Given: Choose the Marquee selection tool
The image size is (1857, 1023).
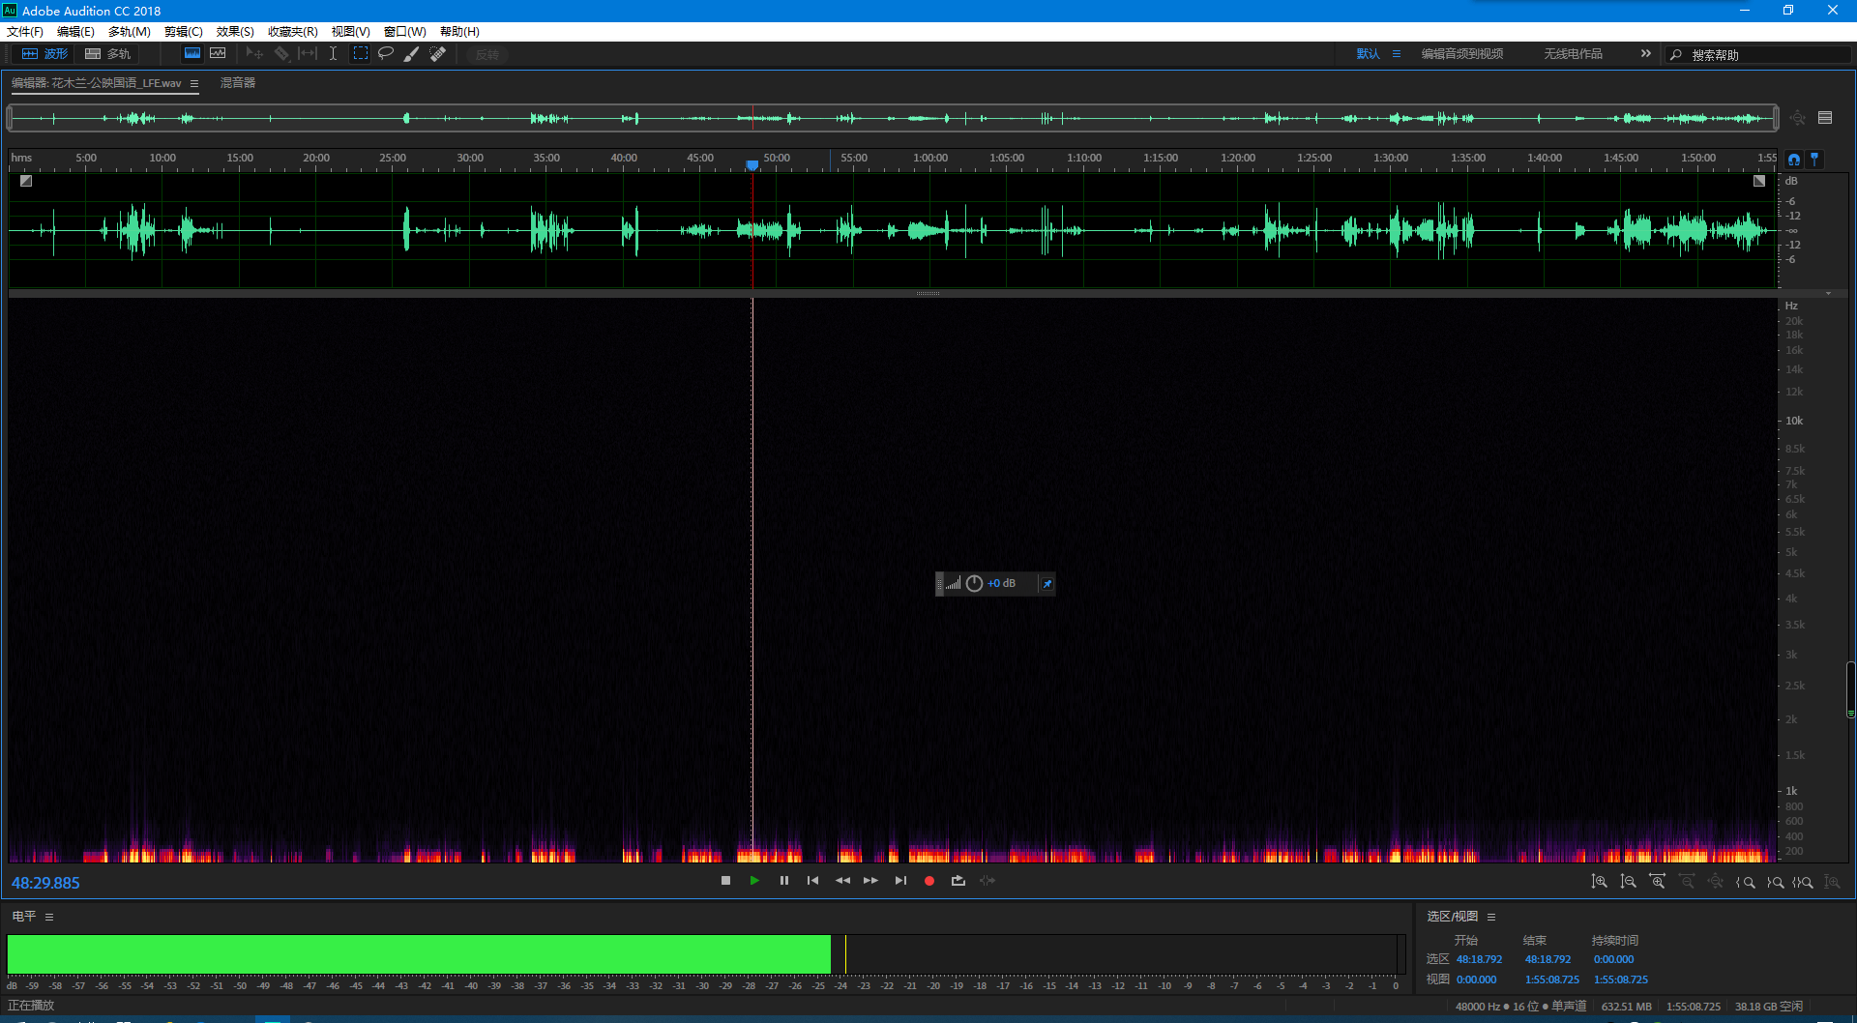Looking at the screenshot, I should click(x=360, y=54).
